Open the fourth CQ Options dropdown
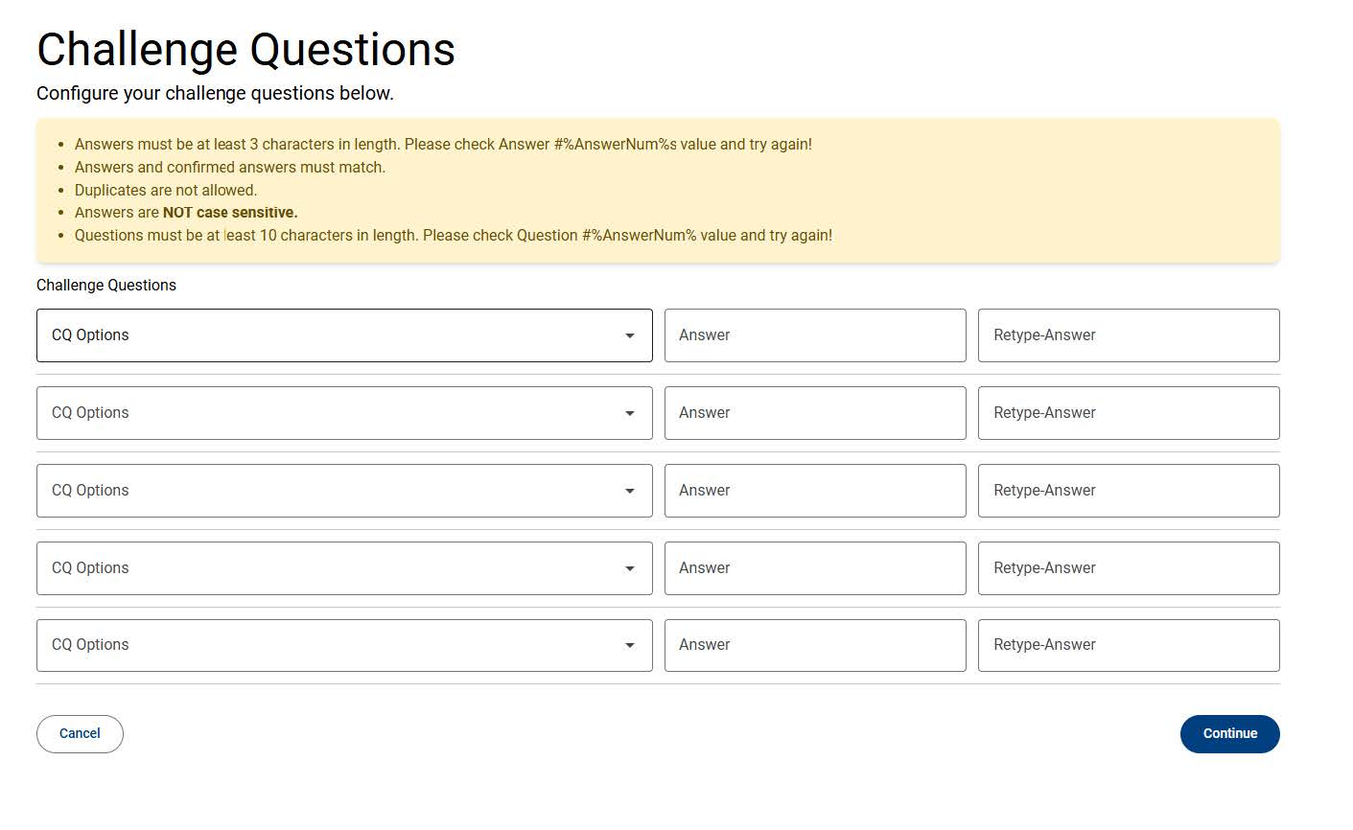 343,567
